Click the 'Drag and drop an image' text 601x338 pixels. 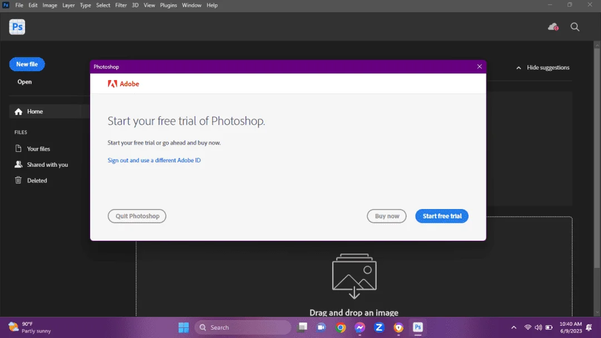[354, 312]
